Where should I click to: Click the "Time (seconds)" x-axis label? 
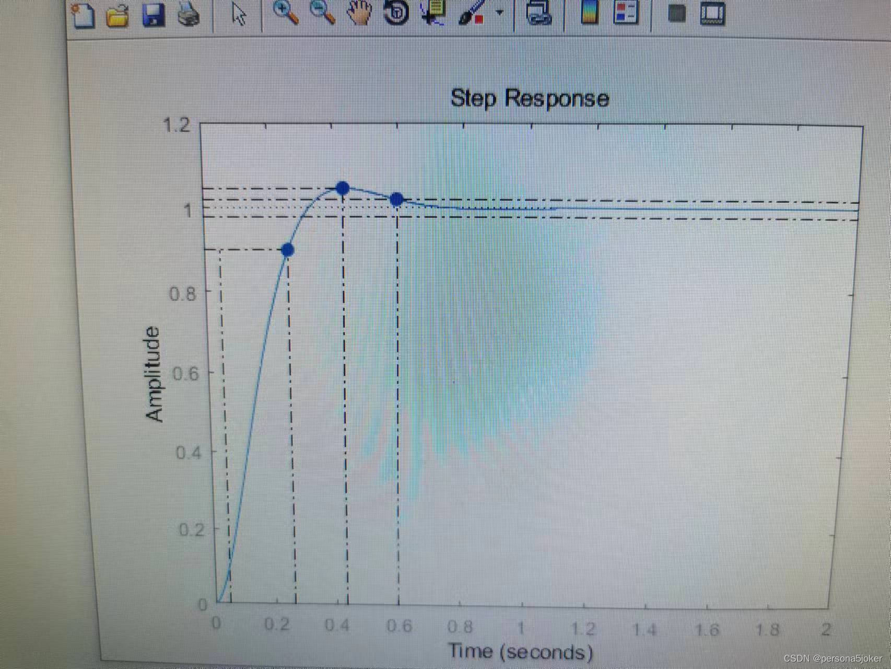point(521,651)
